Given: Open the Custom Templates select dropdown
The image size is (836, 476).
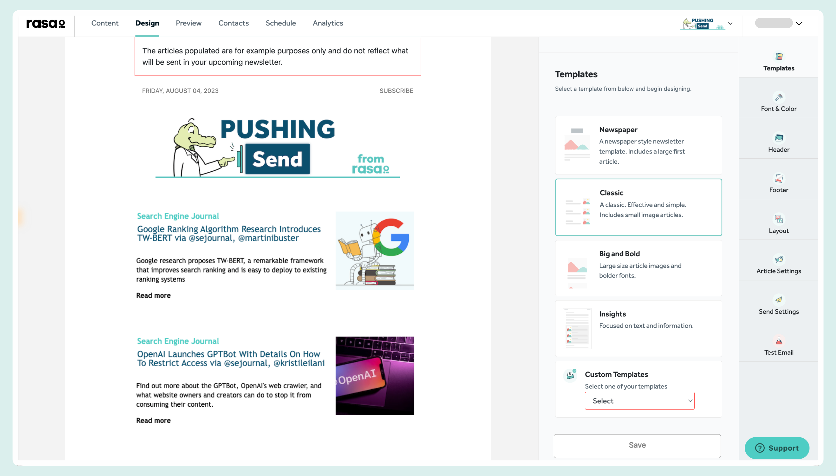Looking at the screenshot, I should [x=639, y=401].
